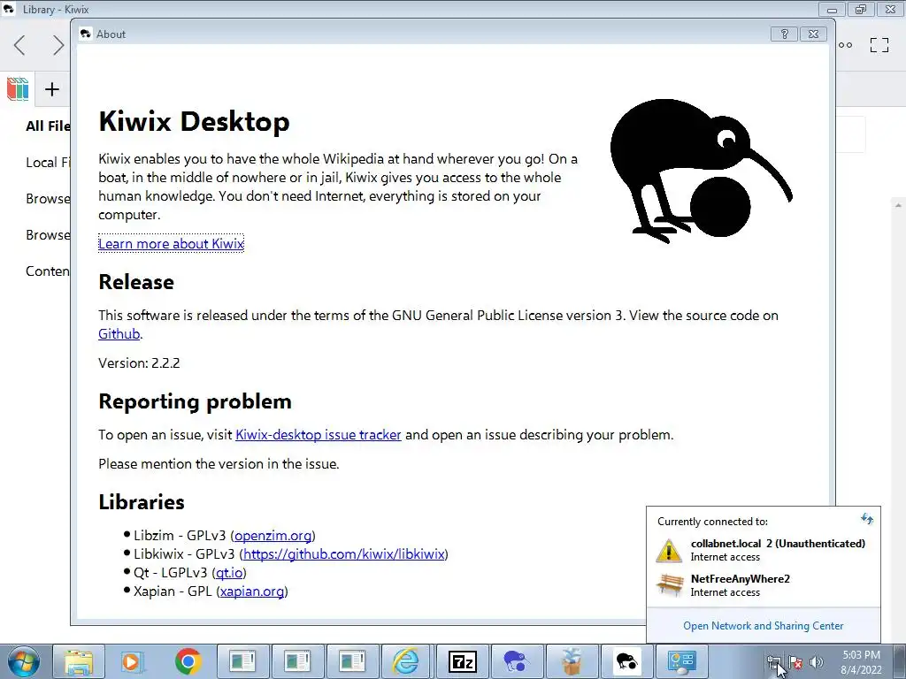The image size is (906, 679).
Task: Click the volume speaker tray icon
Action: (x=816, y=662)
